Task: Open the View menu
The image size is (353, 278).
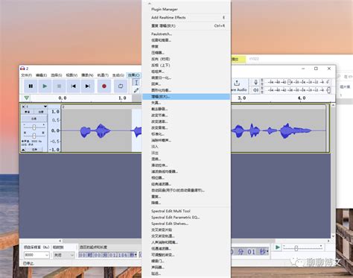Action: coord(71,75)
